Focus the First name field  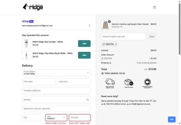click(x=39, y=82)
